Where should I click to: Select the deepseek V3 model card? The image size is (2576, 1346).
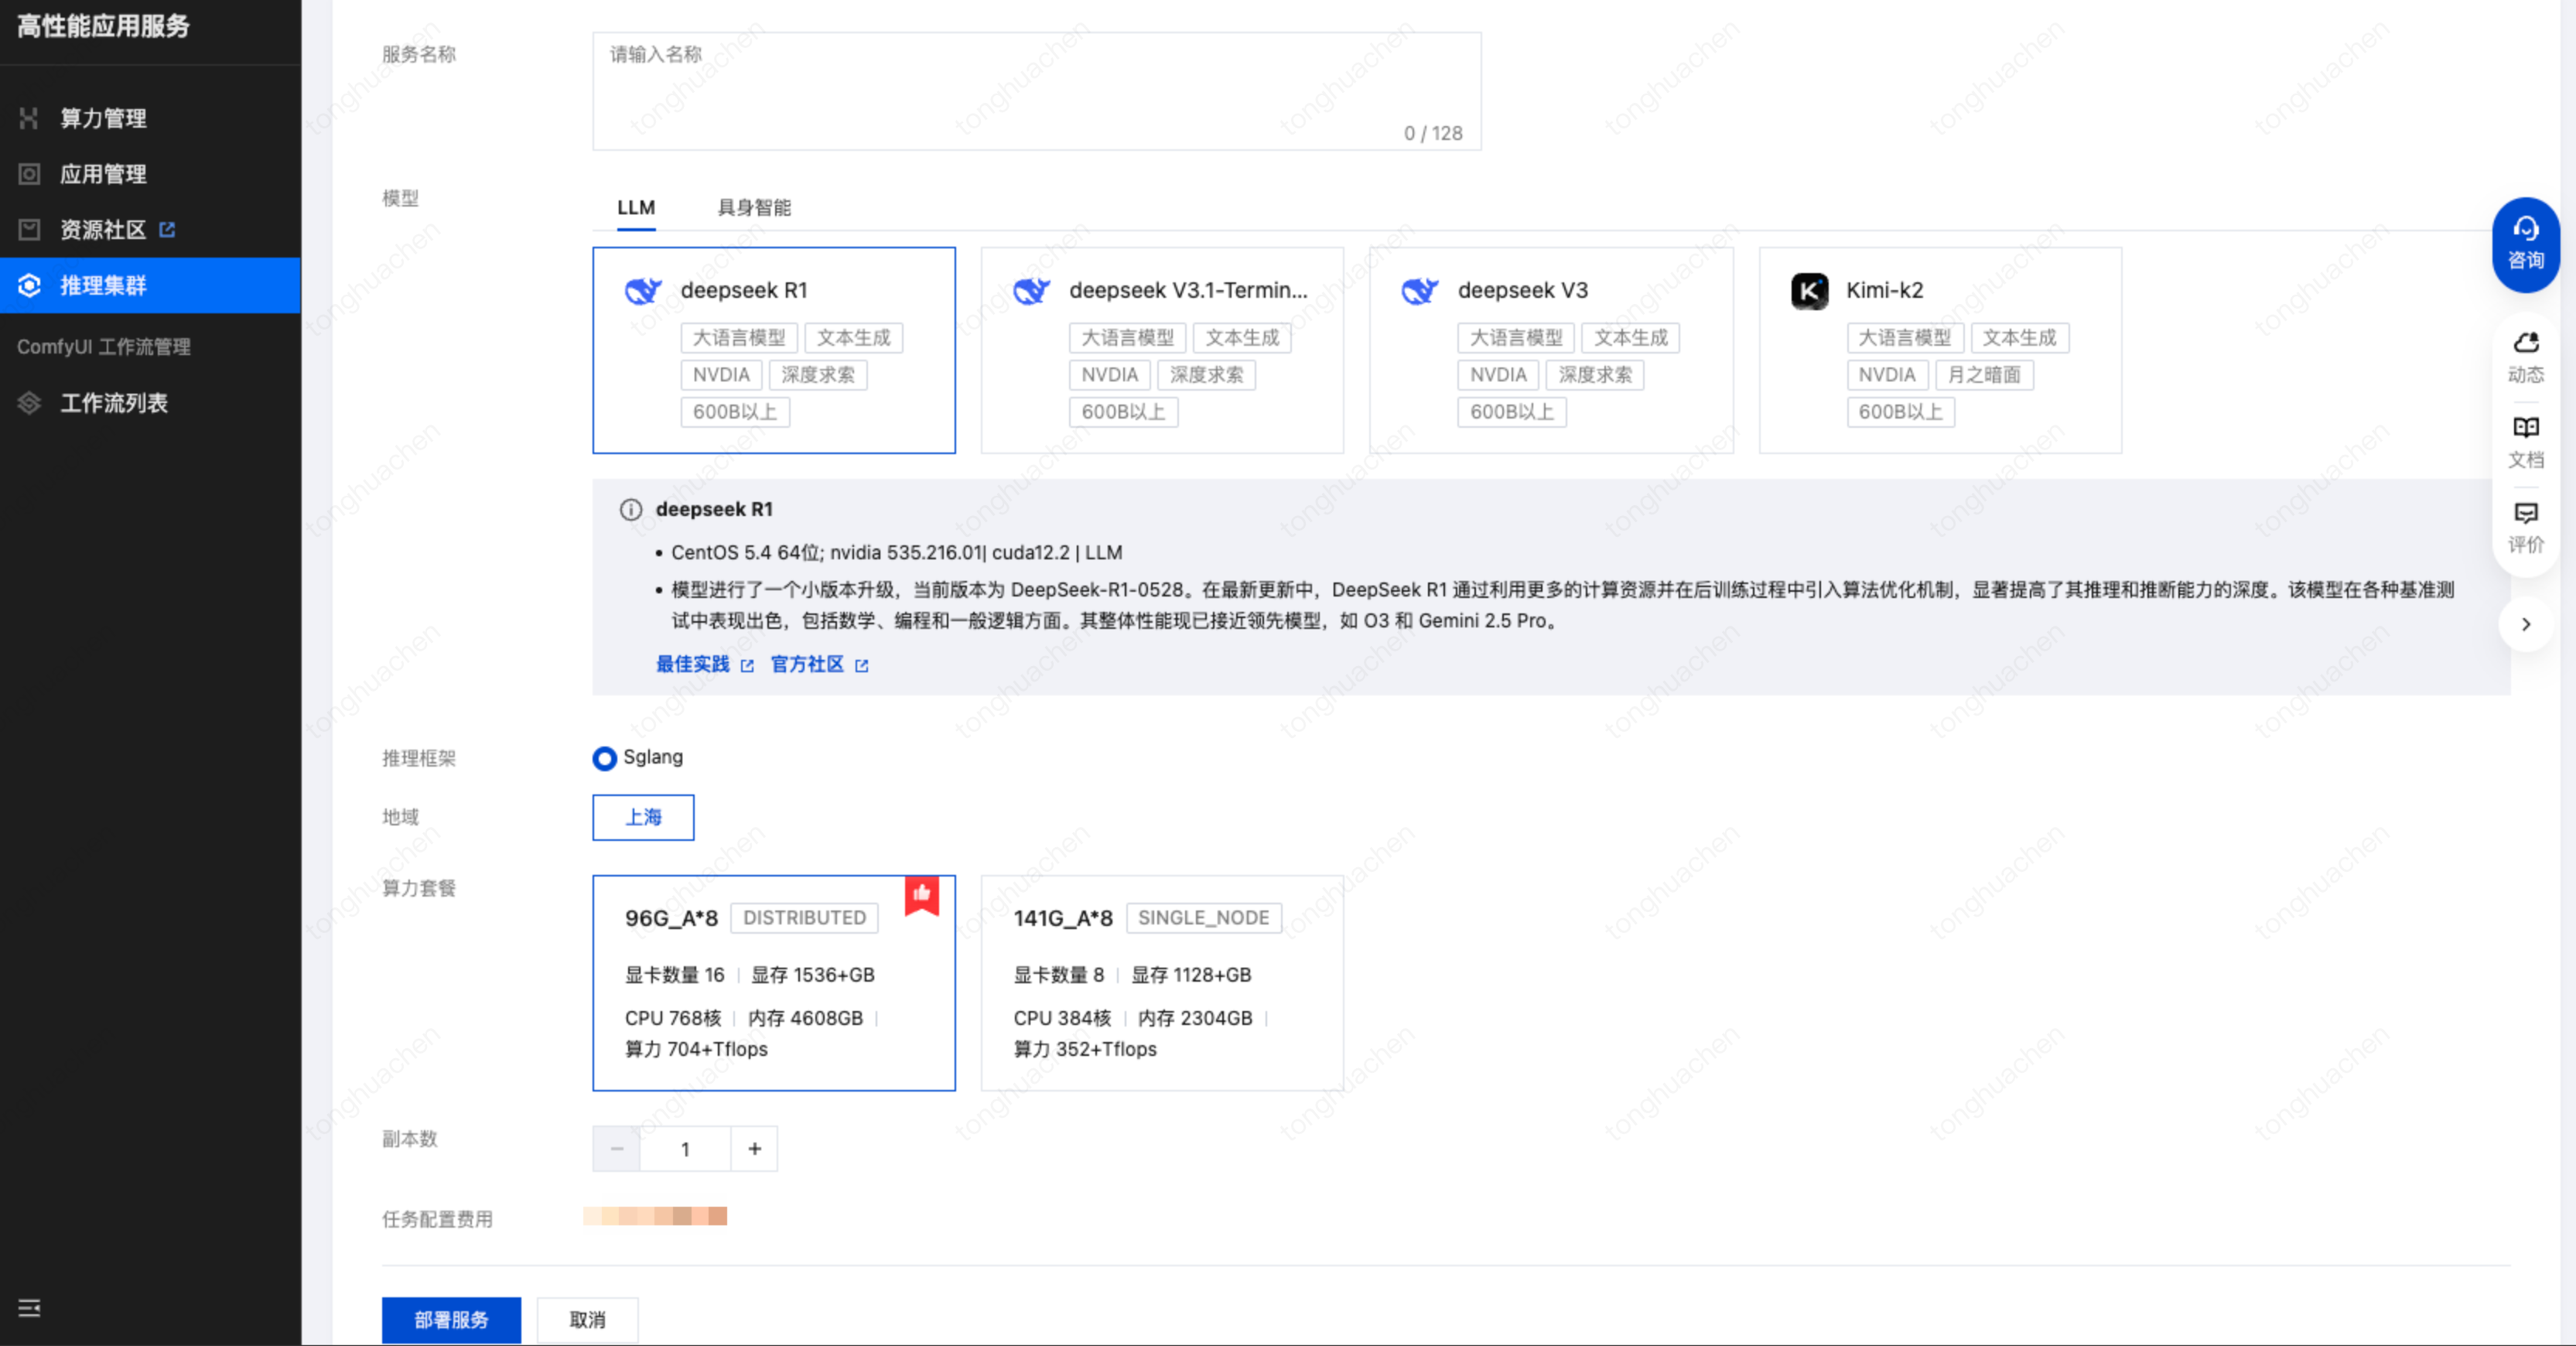(1550, 350)
